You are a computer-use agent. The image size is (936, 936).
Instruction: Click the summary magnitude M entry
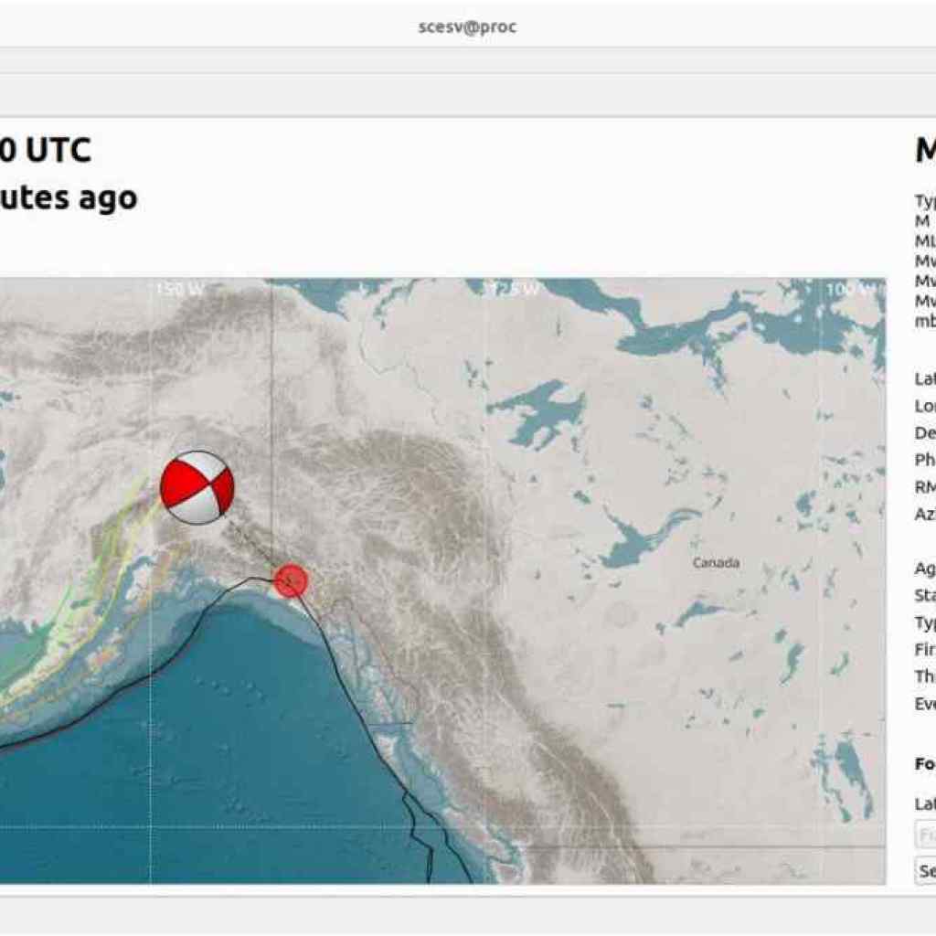point(921,219)
